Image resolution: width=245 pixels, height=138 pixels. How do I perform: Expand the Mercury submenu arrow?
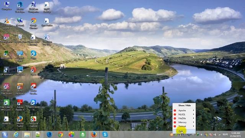(193, 122)
